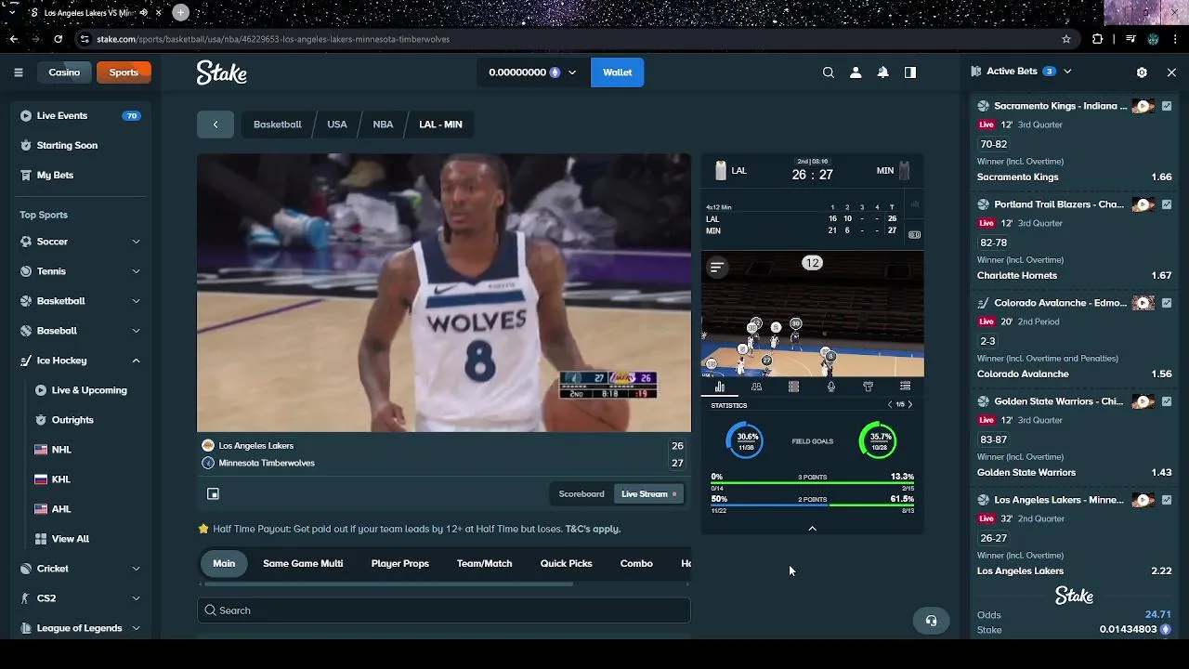Open the user profile icon
This screenshot has height=669, width=1189.
tap(856, 72)
